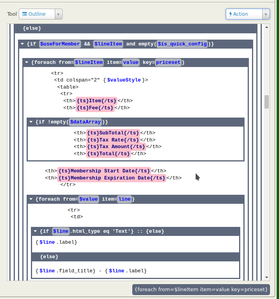Select the {ts}Tax Rate{/ts} tag
This screenshot has width=279, height=299.
tap(113, 140)
